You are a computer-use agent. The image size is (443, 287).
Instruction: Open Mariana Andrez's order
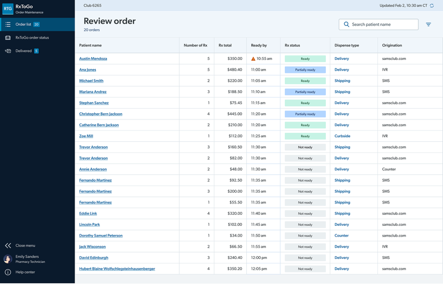[93, 92]
